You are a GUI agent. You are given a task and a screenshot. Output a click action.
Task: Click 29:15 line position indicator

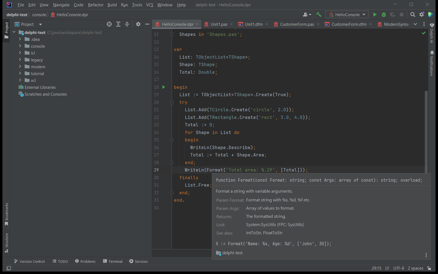point(376,268)
